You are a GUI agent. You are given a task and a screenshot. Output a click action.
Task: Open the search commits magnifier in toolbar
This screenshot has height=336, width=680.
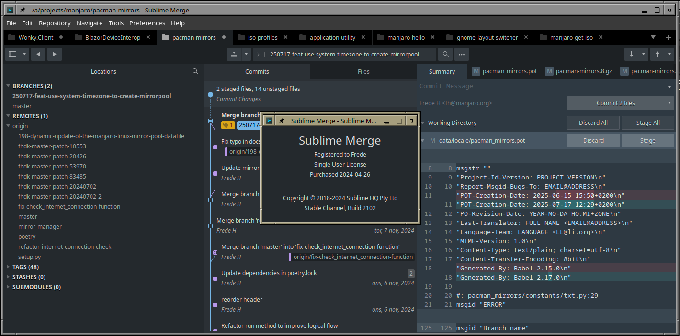click(x=445, y=54)
